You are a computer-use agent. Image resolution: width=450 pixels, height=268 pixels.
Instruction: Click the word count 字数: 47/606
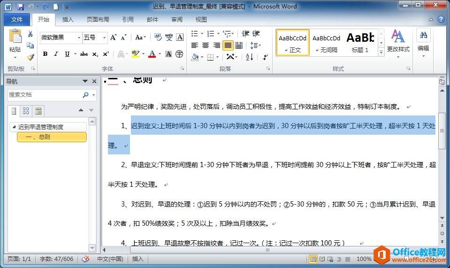point(56,259)
